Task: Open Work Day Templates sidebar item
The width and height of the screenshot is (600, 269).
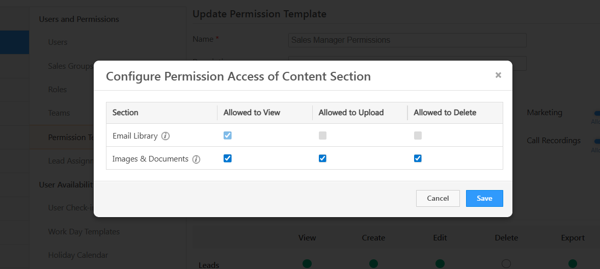Action: coord(84,231)
